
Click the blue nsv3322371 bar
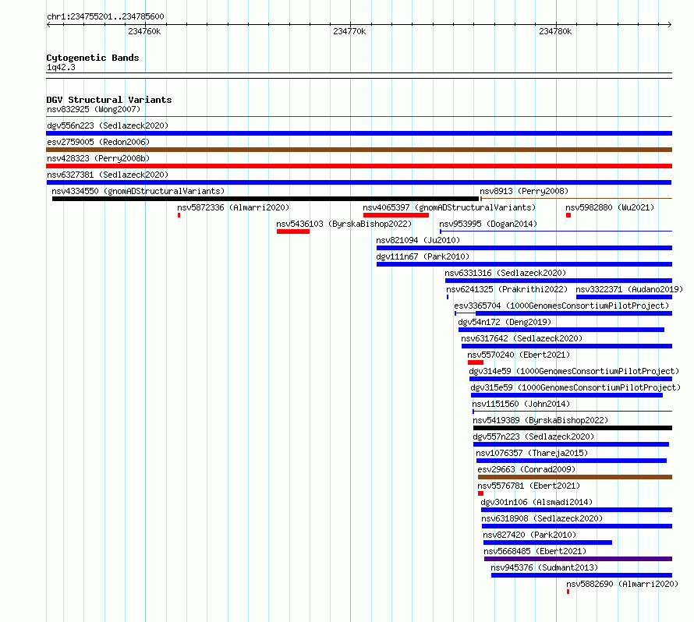click(624, 297)
